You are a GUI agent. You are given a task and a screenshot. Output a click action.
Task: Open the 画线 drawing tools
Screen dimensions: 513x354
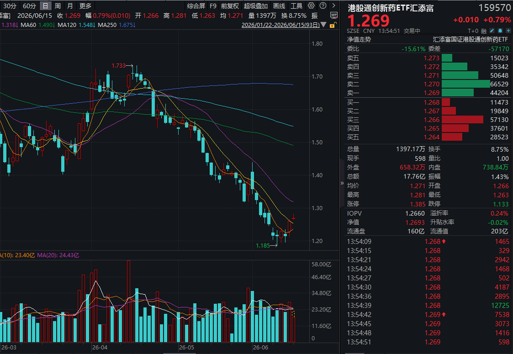(x=279, y=6)
